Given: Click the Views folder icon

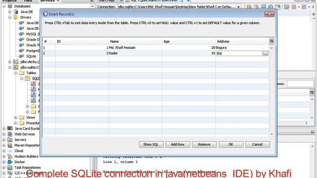Looking at the screenshot, I should (22, 117).
